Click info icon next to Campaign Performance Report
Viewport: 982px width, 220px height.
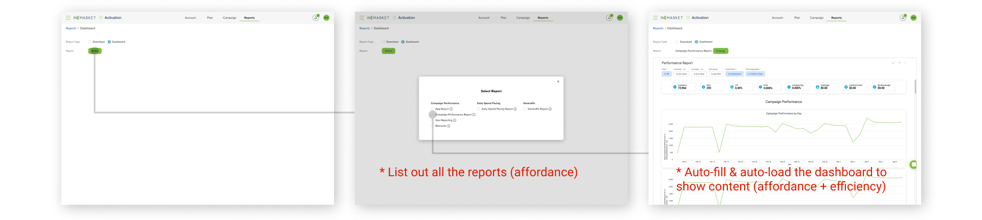(474, 115)
